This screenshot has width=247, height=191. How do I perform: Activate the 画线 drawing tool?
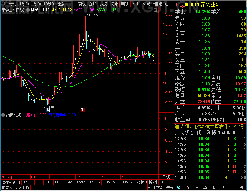pyautogui.click(x=125, y=4)
